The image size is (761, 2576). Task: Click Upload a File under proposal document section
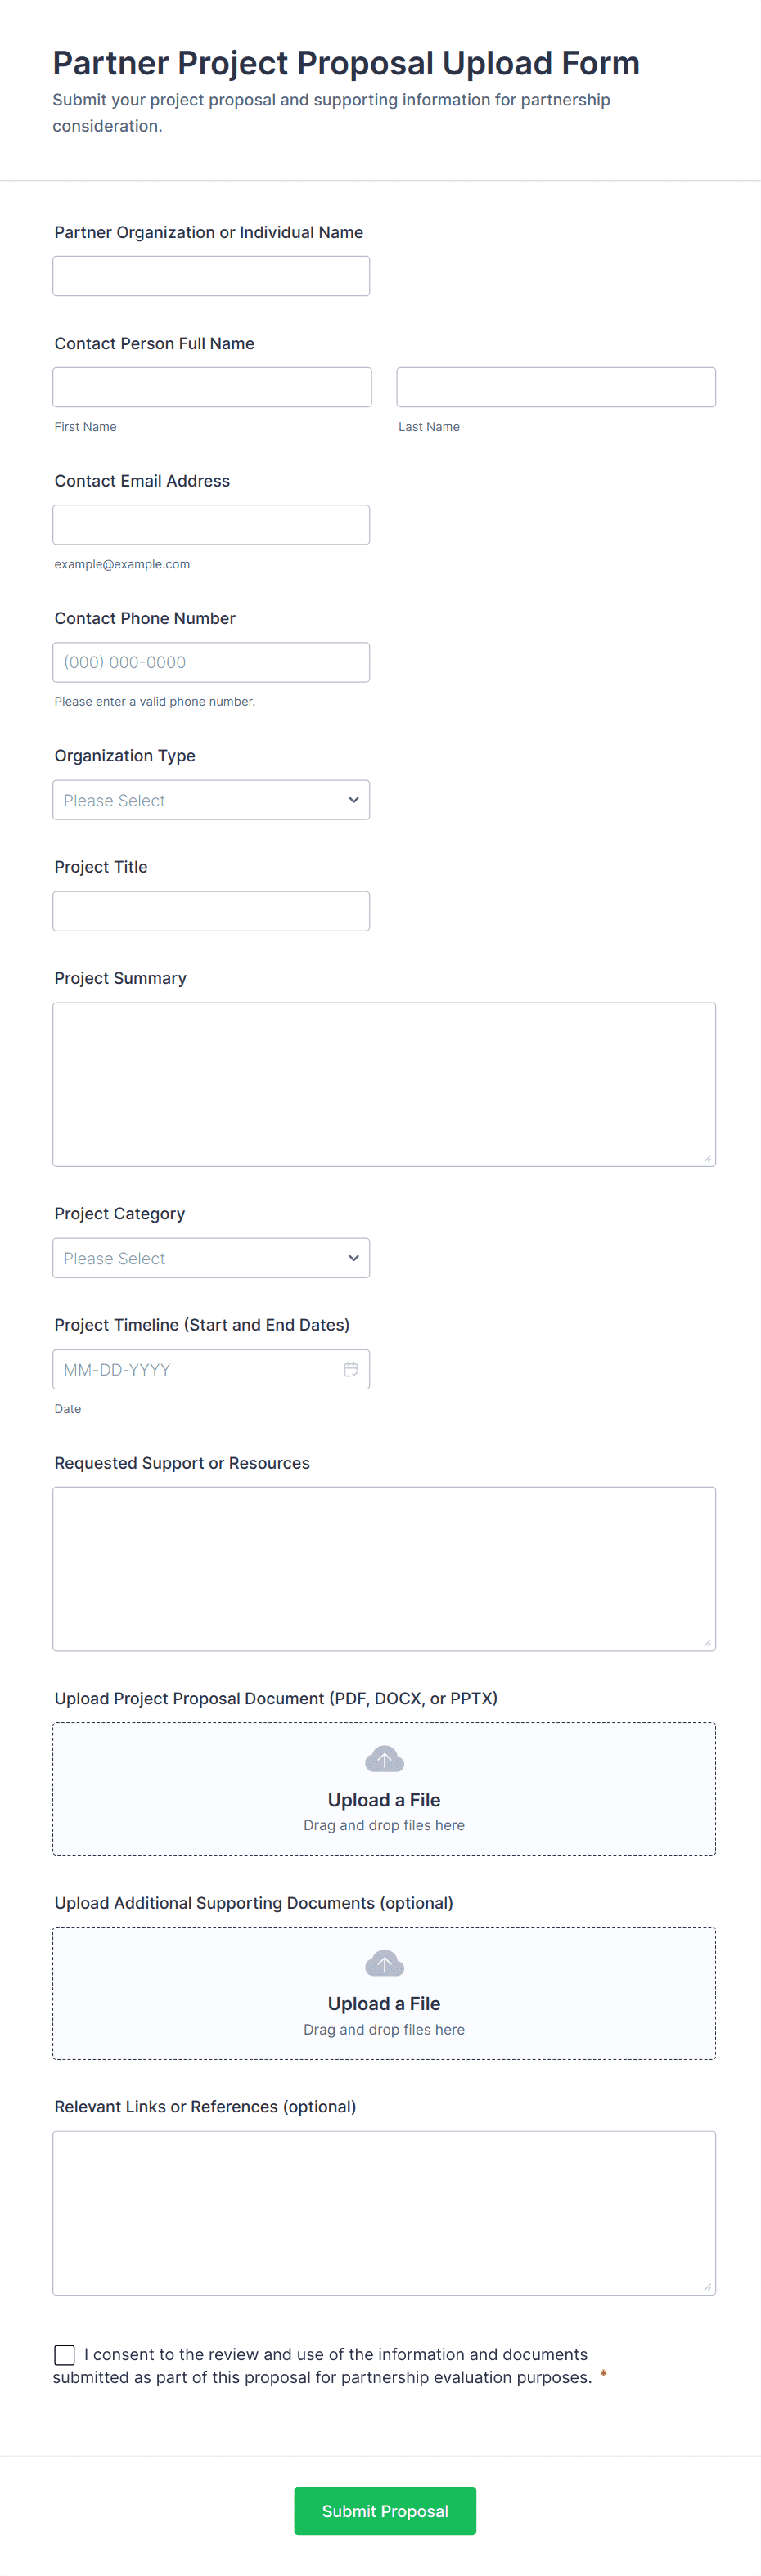[384, 1799]
